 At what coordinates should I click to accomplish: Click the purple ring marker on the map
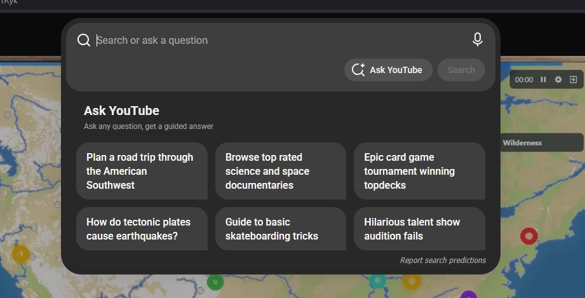[469, 295]
